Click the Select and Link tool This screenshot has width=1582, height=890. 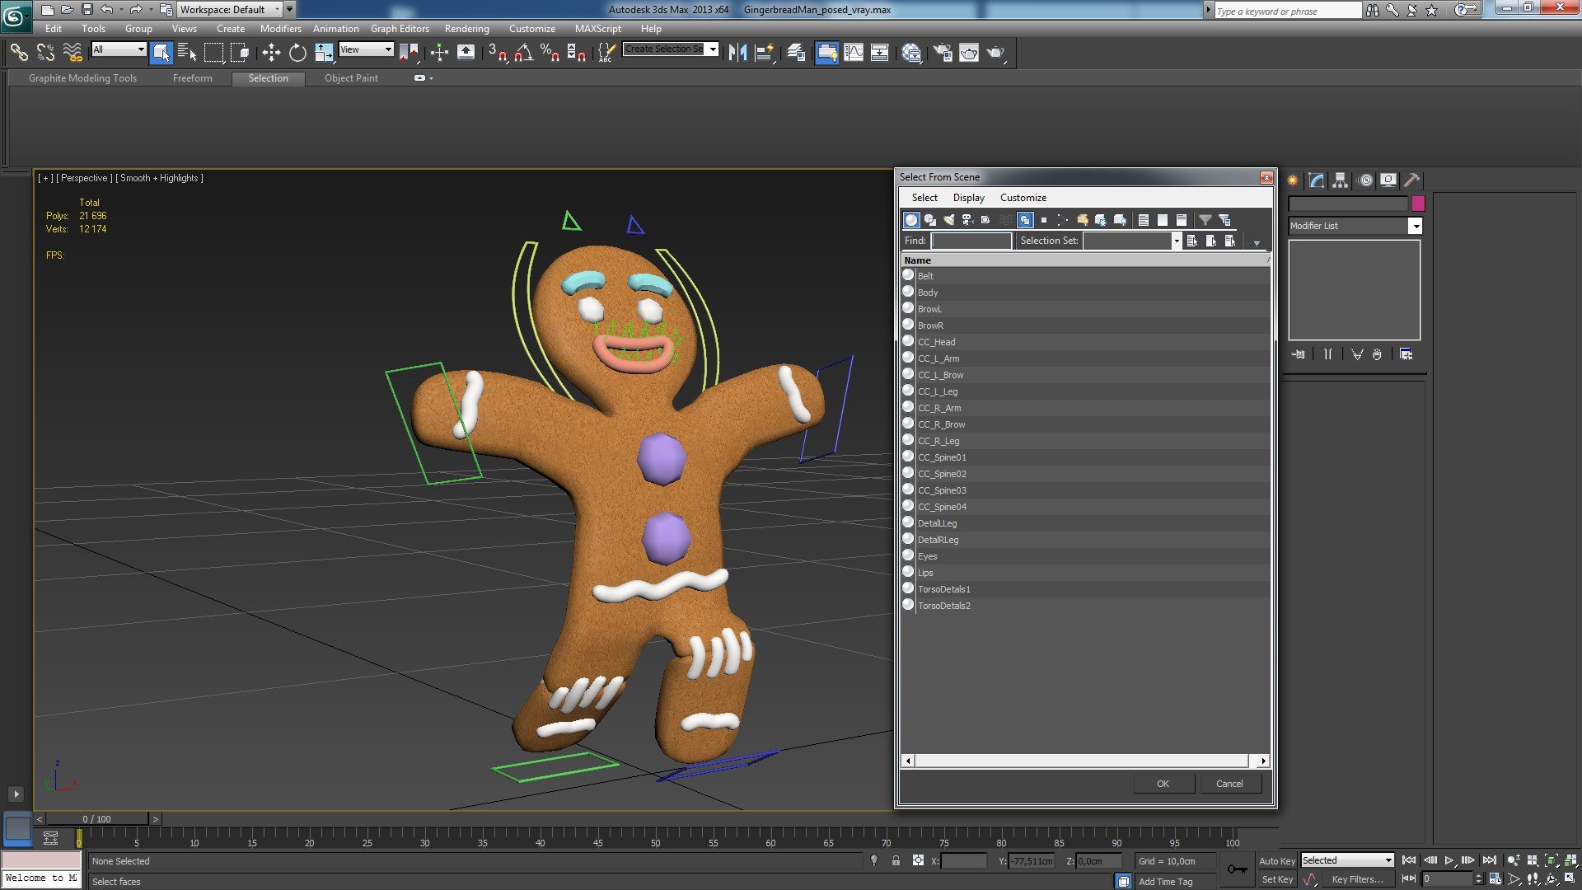pos(18,53)
